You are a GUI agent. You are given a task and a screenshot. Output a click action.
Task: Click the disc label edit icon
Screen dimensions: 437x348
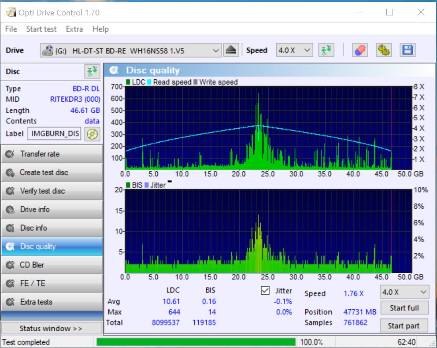pyautogui.click(x=92, y=133)
